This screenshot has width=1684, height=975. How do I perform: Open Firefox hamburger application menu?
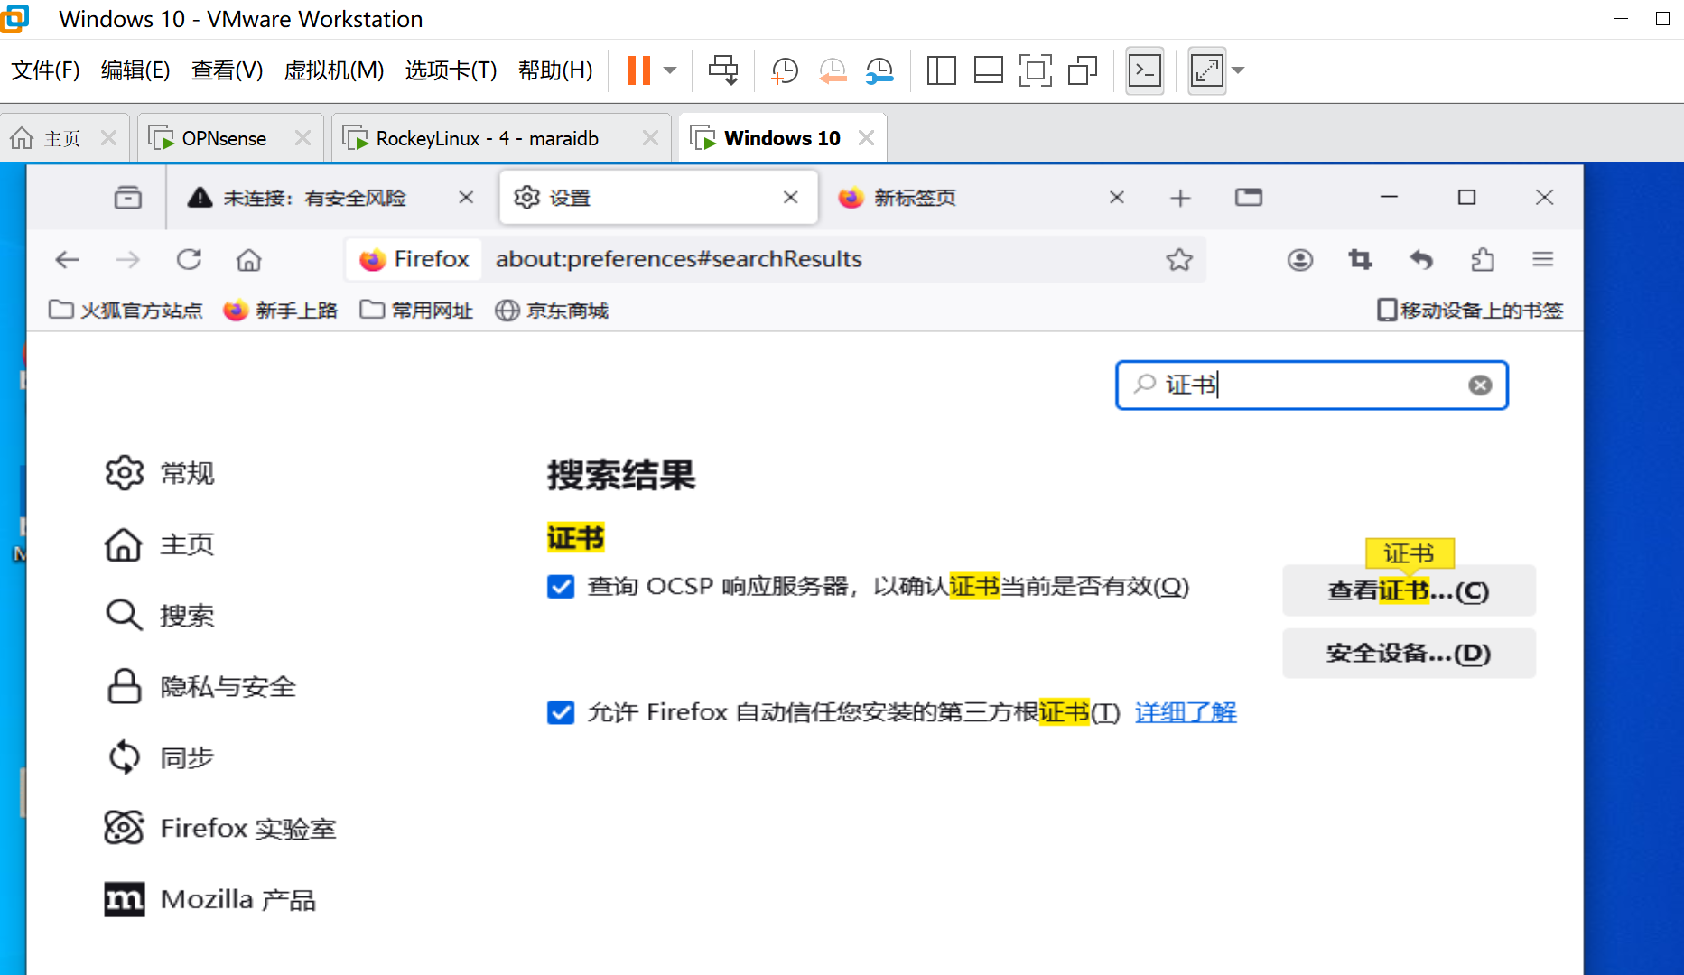click(1542, 260)
